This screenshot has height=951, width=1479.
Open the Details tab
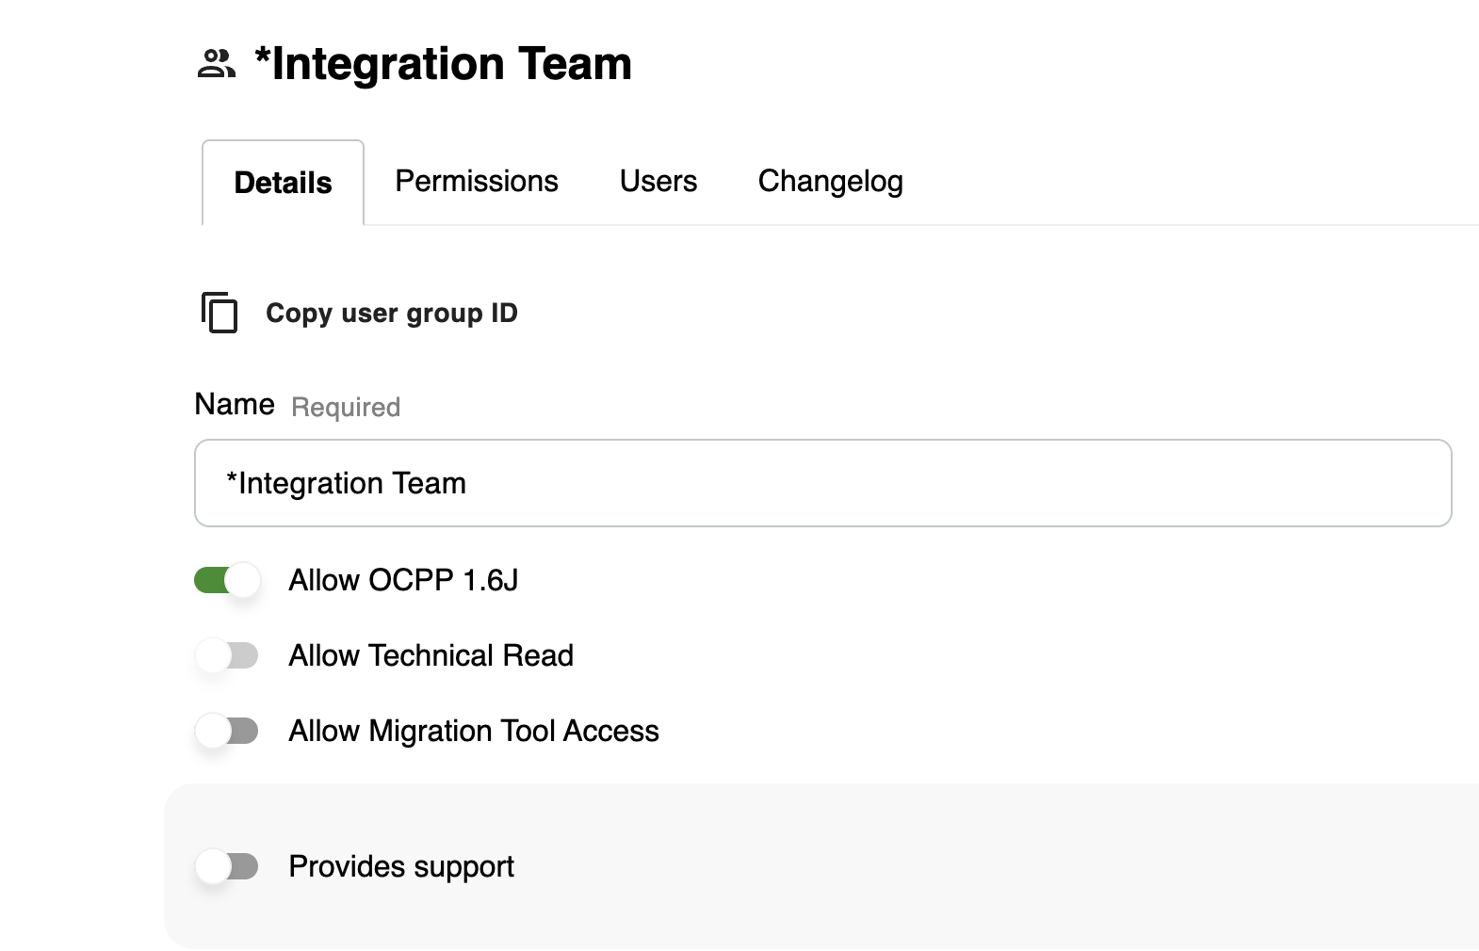coord(283,183)
